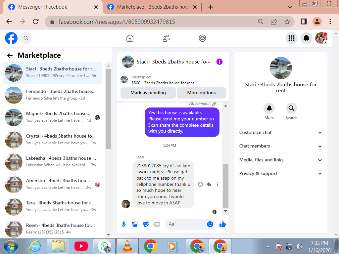339x254 pixels.
Task: Reply to Staci's message arrow icon
Action: pyautogui.click(x=209, y=184)
